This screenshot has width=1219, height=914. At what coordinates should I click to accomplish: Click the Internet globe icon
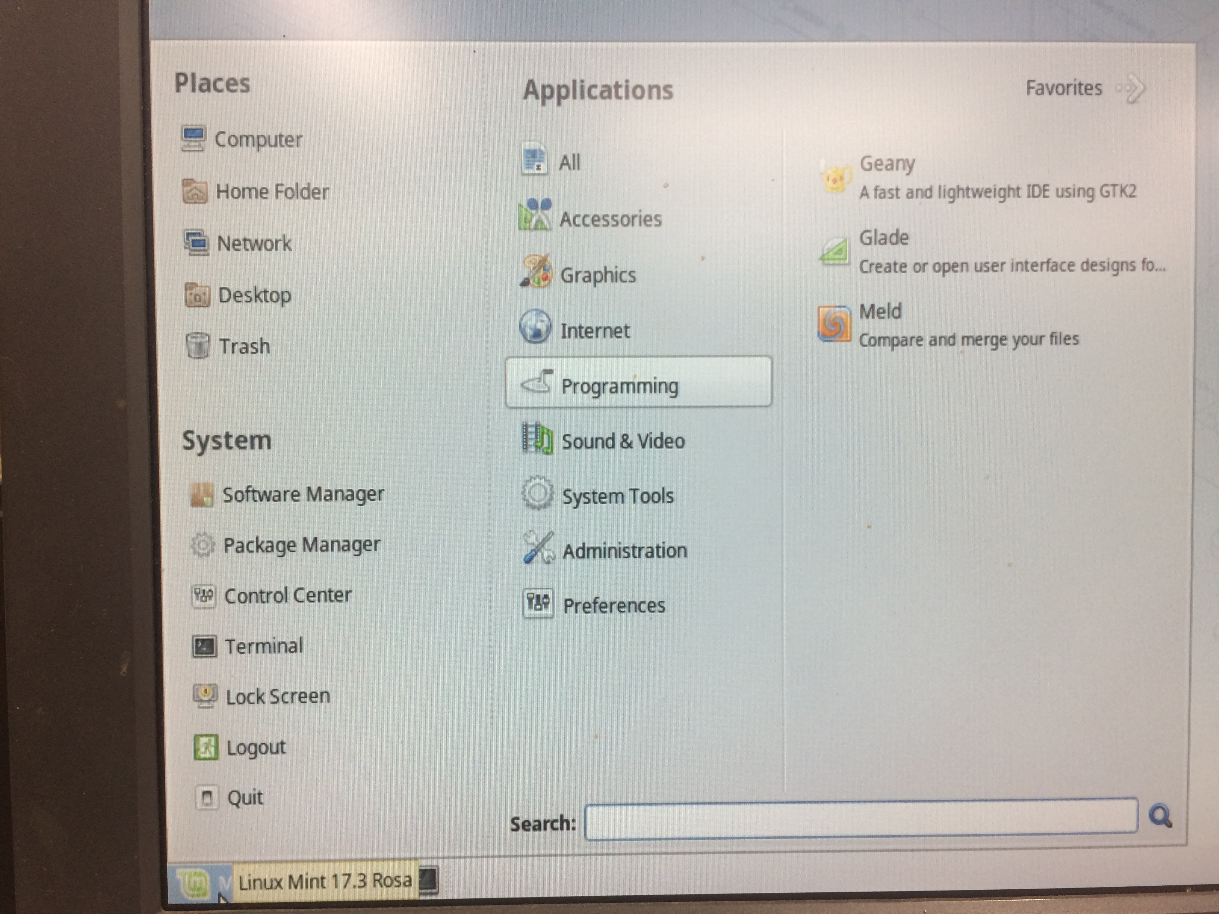pyautogui.click(x=535, y=326)
